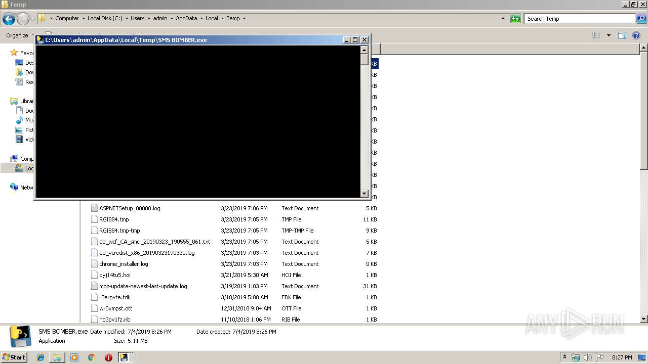Expand the arrow after Local Disk (C:) breadcrumb
Screen dimensions: 648x364
pyautogui.click(x=127, y=18)
